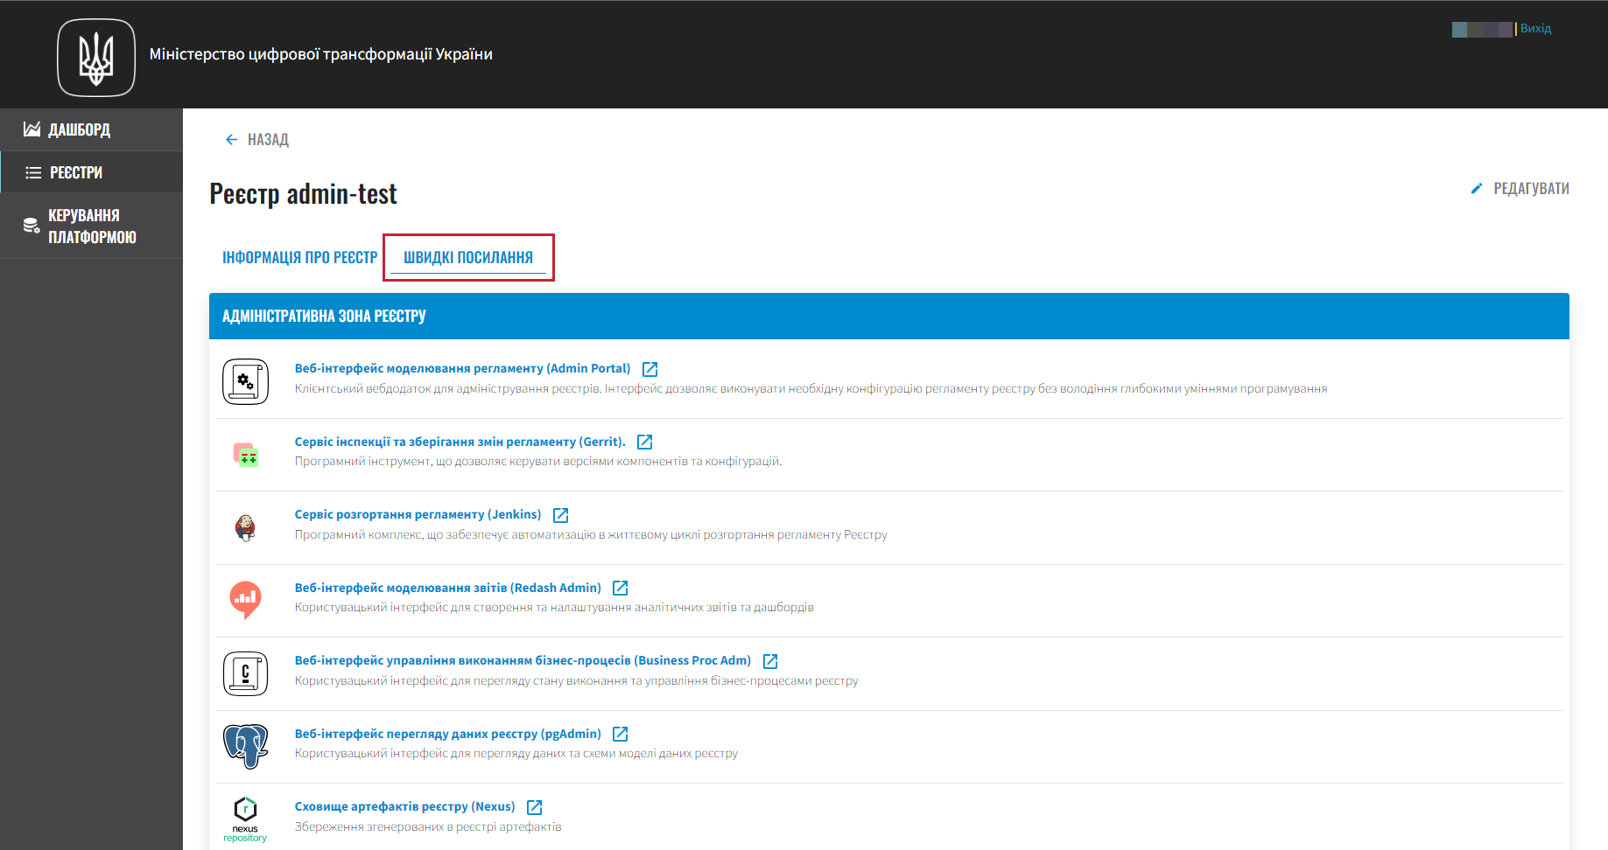Image resolution: width=1608 pixels, height=850 pixels.
Task: Click the Реєстри list icon in sidebar
Action: click(x=33, y=172)
